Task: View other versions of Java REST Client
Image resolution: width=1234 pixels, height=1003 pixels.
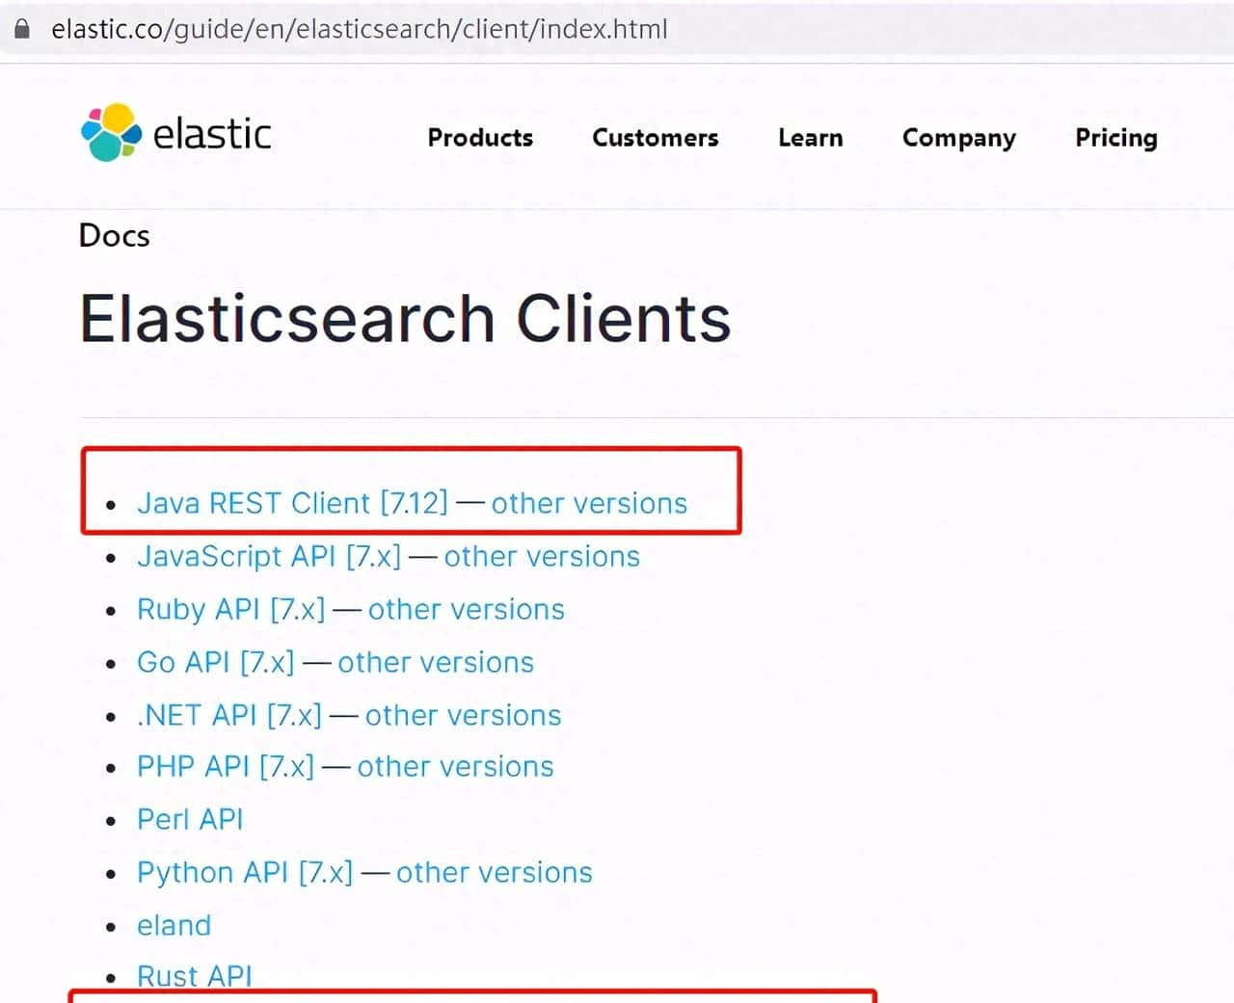Action: (589, 502)
